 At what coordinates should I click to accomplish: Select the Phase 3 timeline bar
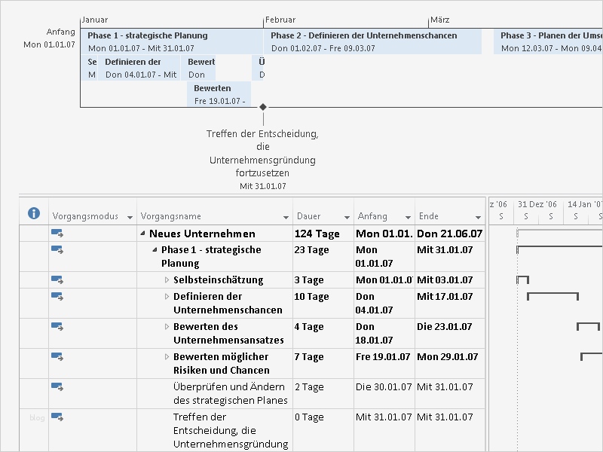pos(549,41)
